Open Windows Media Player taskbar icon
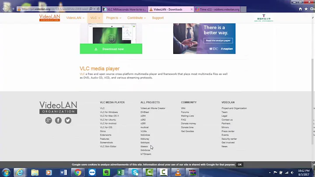 tap(49, 172)
